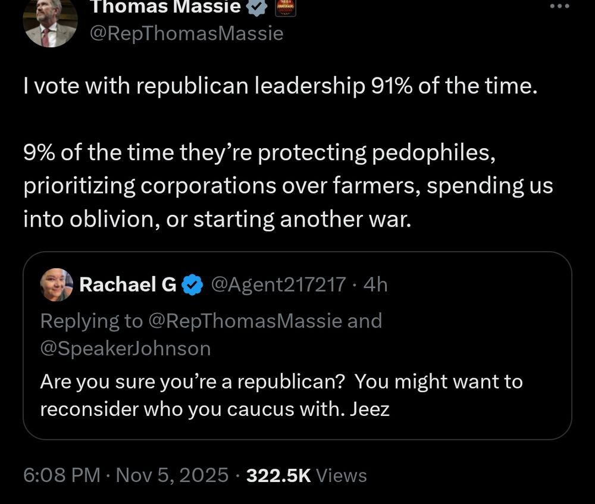Viewport: 595px width, 504px height.
Task: Click the Thomas Massie display name
Action: [165, 8]
